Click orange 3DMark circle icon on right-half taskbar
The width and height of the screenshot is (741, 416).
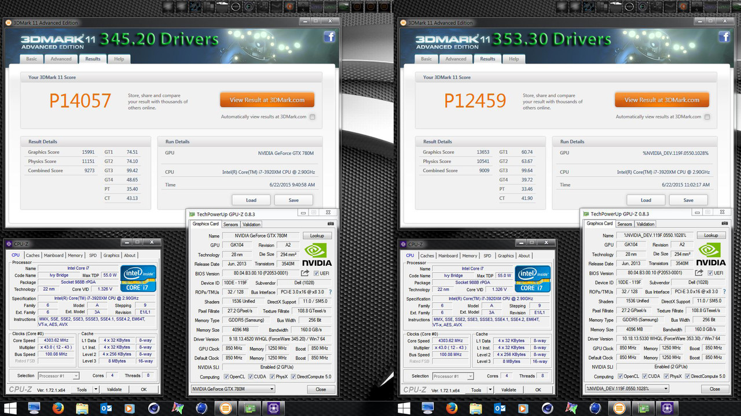(619, 408)
